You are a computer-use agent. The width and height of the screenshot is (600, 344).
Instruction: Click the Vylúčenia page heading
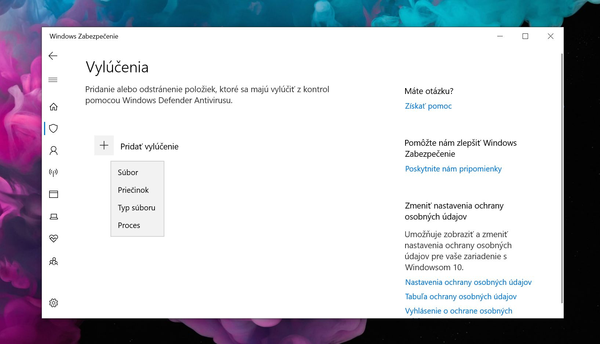tap(117, 68)
